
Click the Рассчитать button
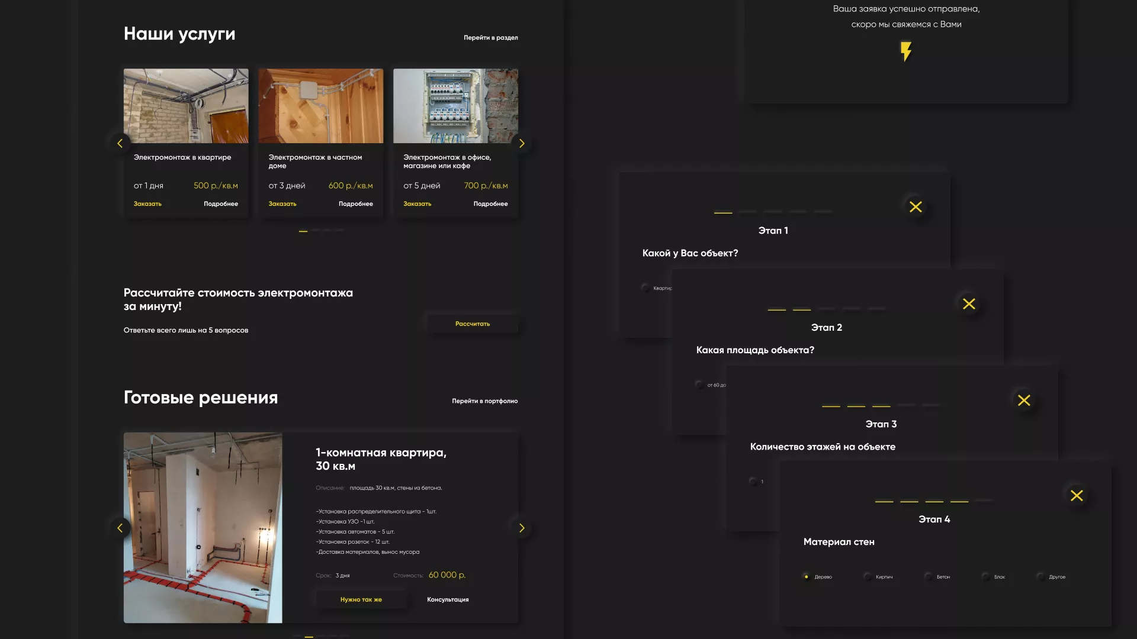(473, 324)
